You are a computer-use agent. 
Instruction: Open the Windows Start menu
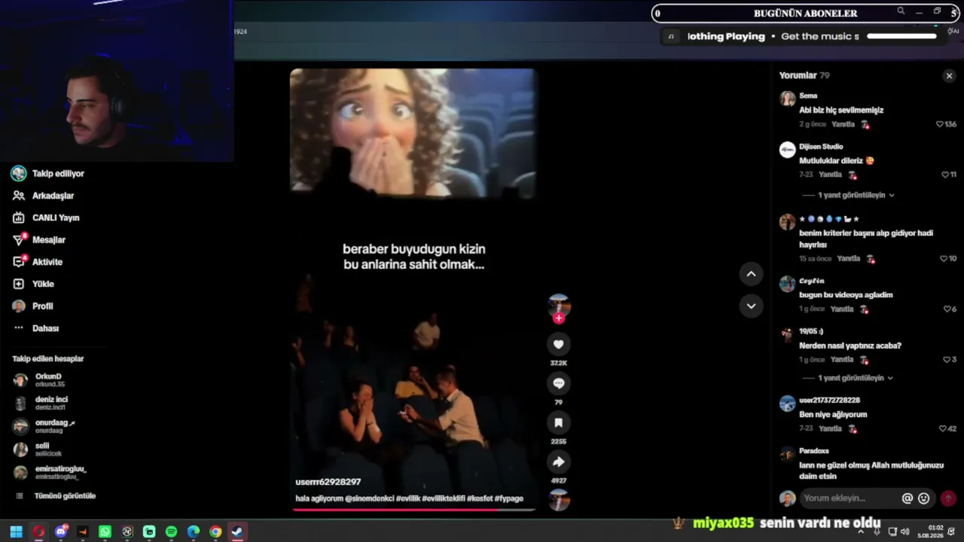click(16, 531)
